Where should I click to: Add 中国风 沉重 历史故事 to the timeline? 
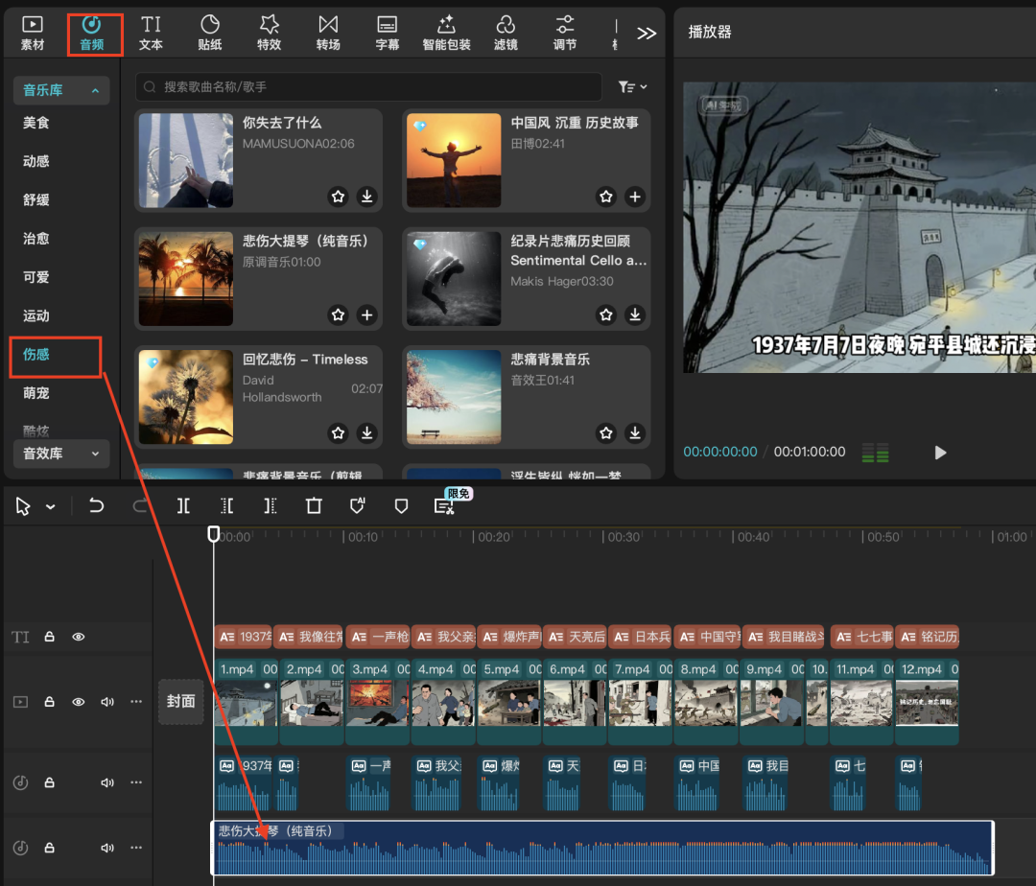(x=634, y=197)
